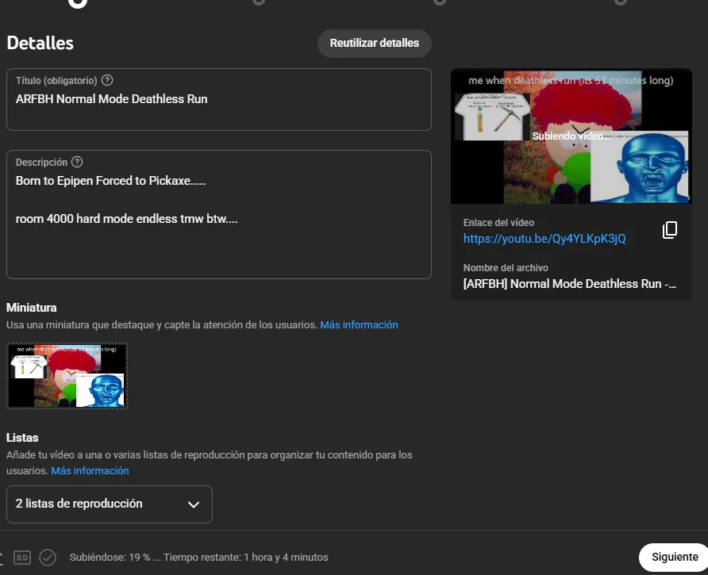Click the Siguiente button
Viewport: 708px width, 575px height.
674,557
